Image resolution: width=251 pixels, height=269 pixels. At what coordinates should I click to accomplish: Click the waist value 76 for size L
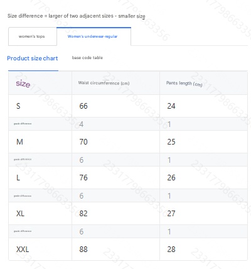(x=83, y=178)
